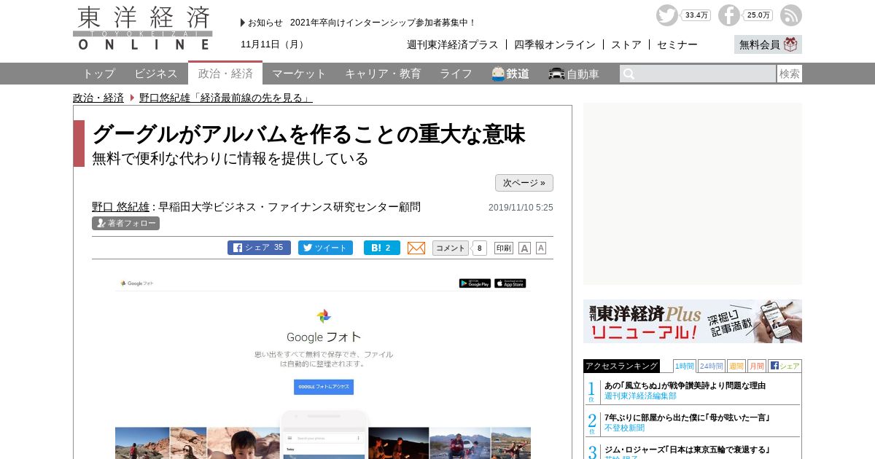
Task: Open the ライフ navigation tab
Action: (456, 74)
